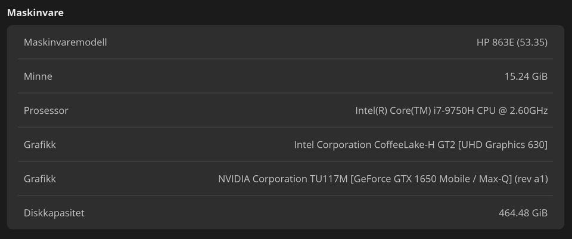The width and height of the screenshot is (572, 239).
Task: Click the Maskinvare section heading
Action: (35, 12)
